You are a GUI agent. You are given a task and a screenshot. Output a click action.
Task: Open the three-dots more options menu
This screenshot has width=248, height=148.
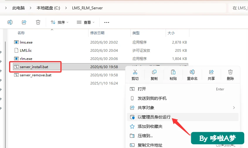tap(107, 23)
